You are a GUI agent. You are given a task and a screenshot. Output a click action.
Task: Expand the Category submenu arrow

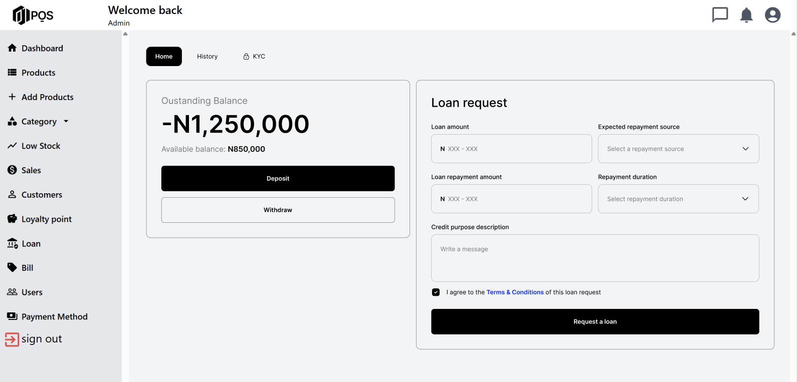point(66,121)
